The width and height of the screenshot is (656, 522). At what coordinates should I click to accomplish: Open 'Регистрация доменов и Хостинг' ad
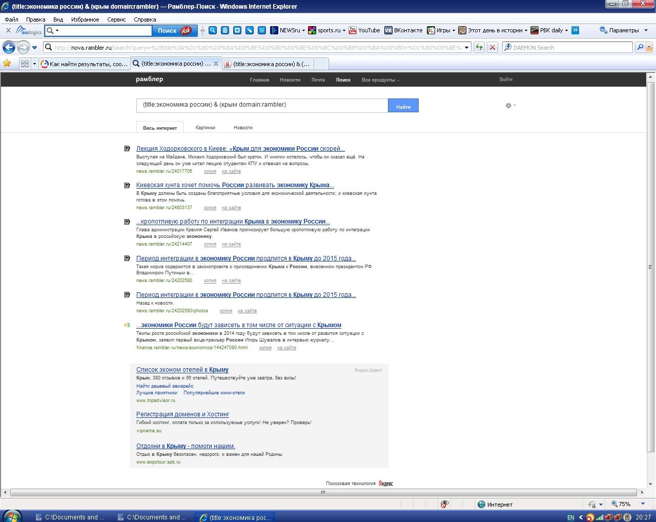pos(182,414)
